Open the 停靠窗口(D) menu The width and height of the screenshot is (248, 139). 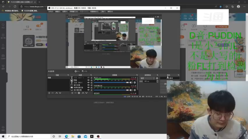pos(74,11)
